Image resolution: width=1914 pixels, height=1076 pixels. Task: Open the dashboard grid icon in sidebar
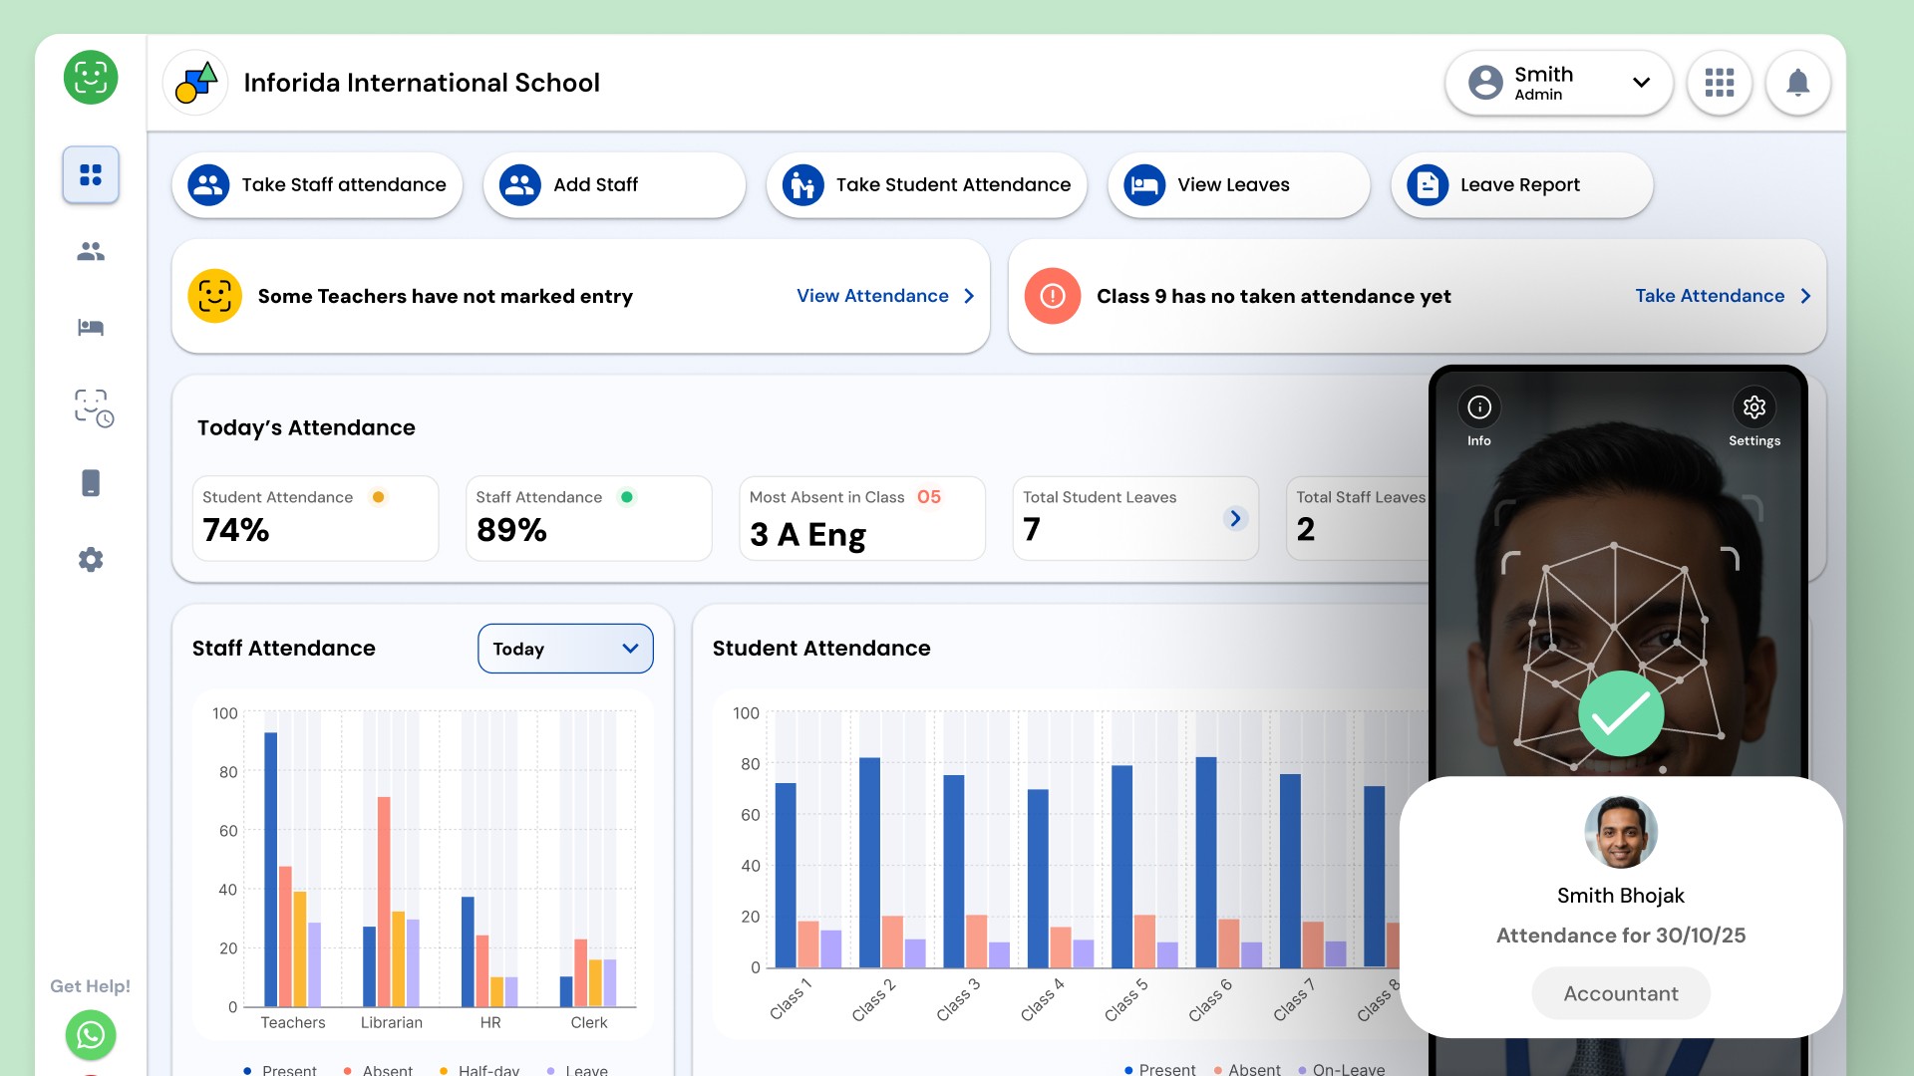[91, 175]
